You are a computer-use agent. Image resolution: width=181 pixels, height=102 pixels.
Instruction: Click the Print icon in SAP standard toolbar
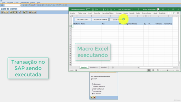(x=38, y=5)
